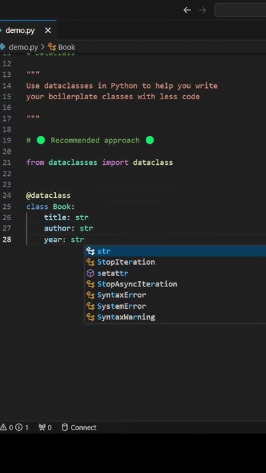Click the class icon beside SyntaxWarning

tap(90, 317)
